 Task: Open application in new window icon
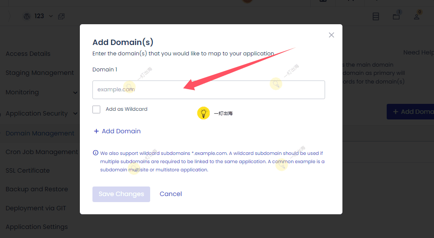61,16
